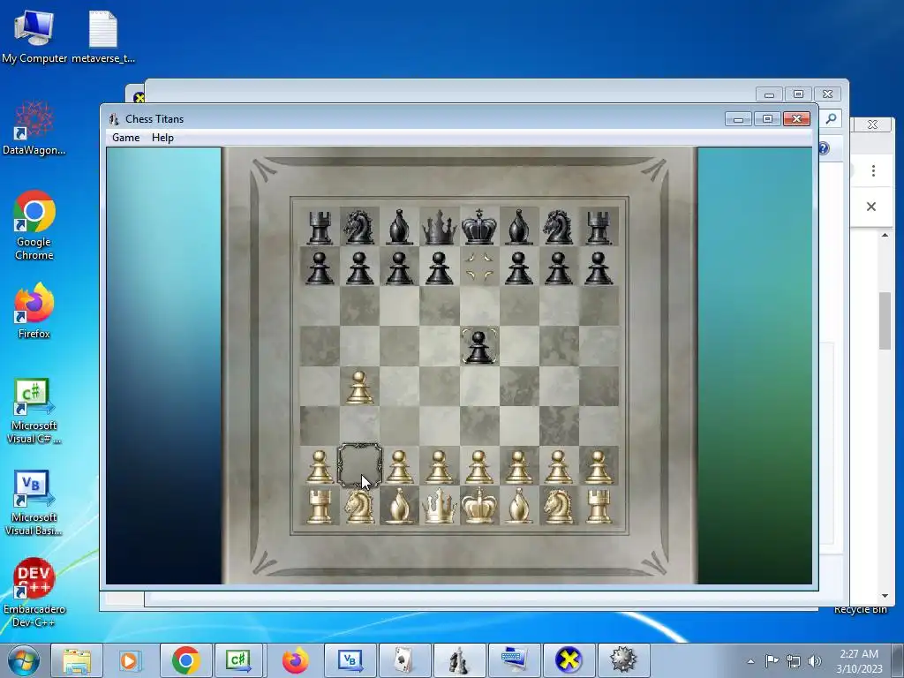Viewport: 904px width, 678px height.
Task: Select the white knight on b1
Action: click(x=359, y=506)
